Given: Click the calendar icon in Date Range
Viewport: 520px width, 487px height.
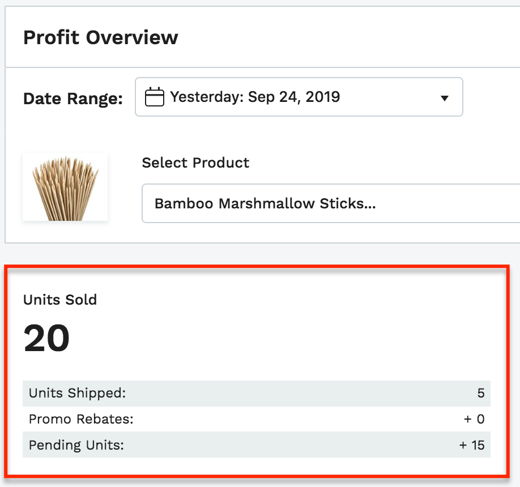Looking at the screenshot, I should (x=155, y=97).
